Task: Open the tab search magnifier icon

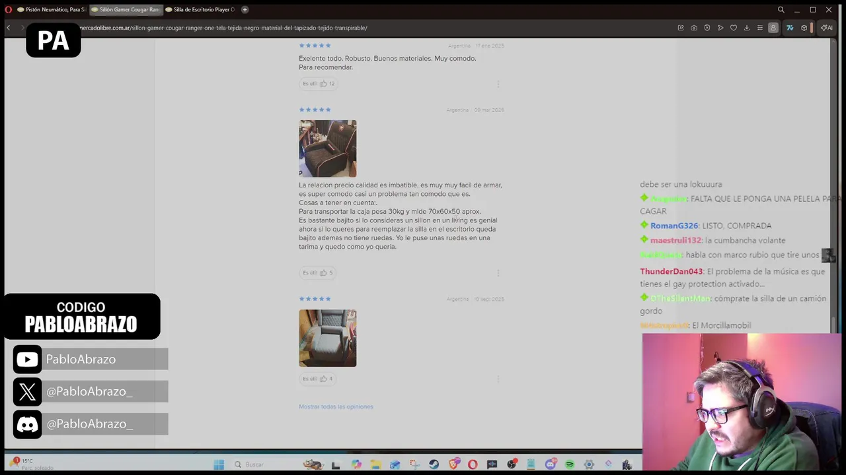Action: pyautogui.click(x=781, y=9)
